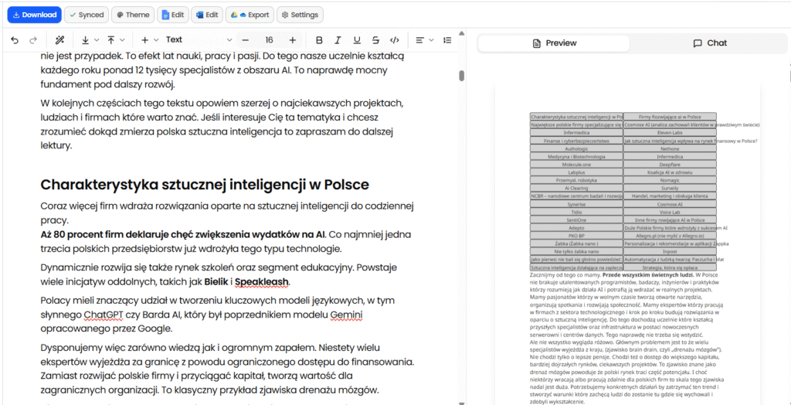
Task: Click preview cell 'Authologic'
Action: click(576, 149)
